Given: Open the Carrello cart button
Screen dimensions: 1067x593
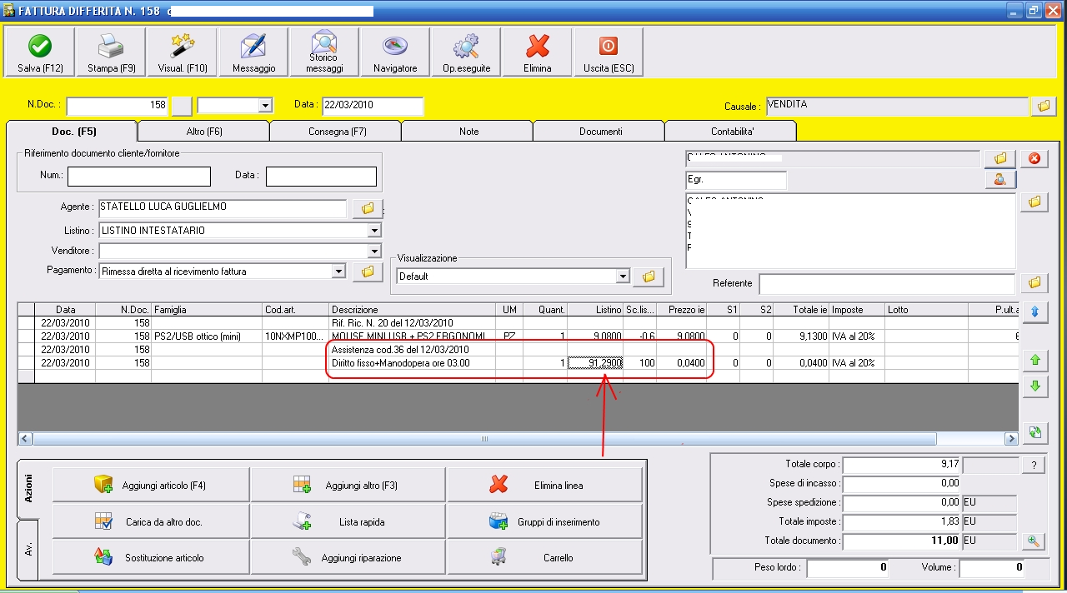Looking at the screenshot, I should pos(545,558).
